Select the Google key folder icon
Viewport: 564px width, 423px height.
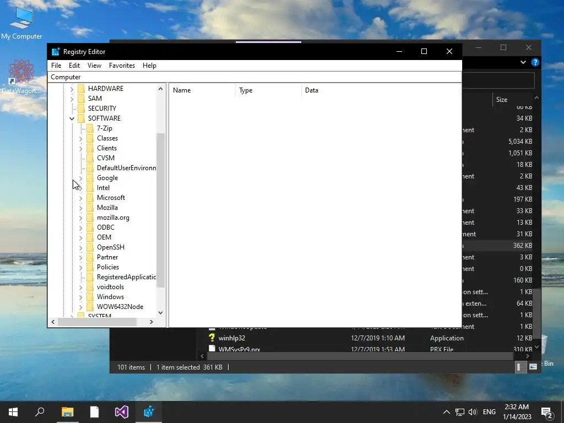coord(90,178)
